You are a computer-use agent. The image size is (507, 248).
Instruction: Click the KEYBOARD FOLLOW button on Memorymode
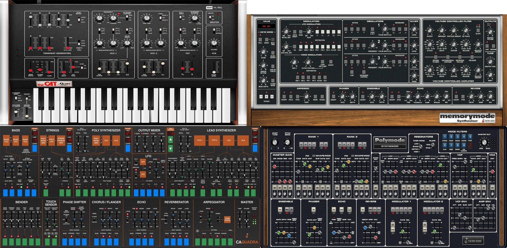[460, 57]
